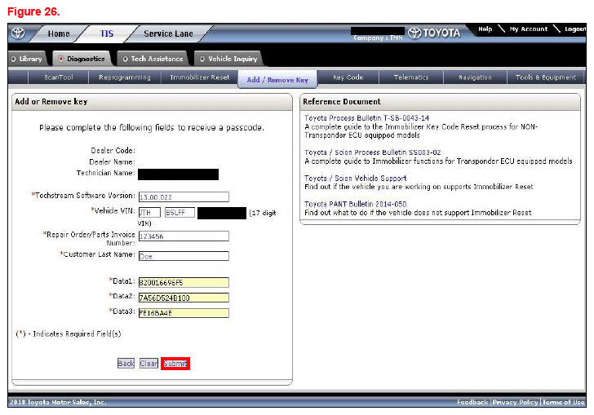Click the 'Add or Remove key' panel heading
The height and width of the screenshot is (415, 594).
(x=51, y=101)
